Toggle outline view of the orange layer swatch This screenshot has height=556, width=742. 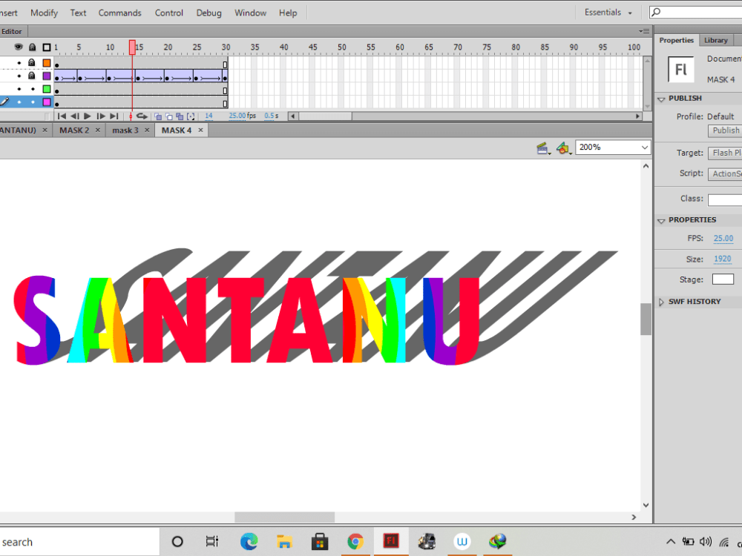pos(46,63)
